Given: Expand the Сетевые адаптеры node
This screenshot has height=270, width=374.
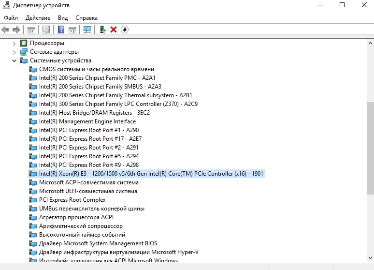Looking at the screenshot, I should (14, 52).
